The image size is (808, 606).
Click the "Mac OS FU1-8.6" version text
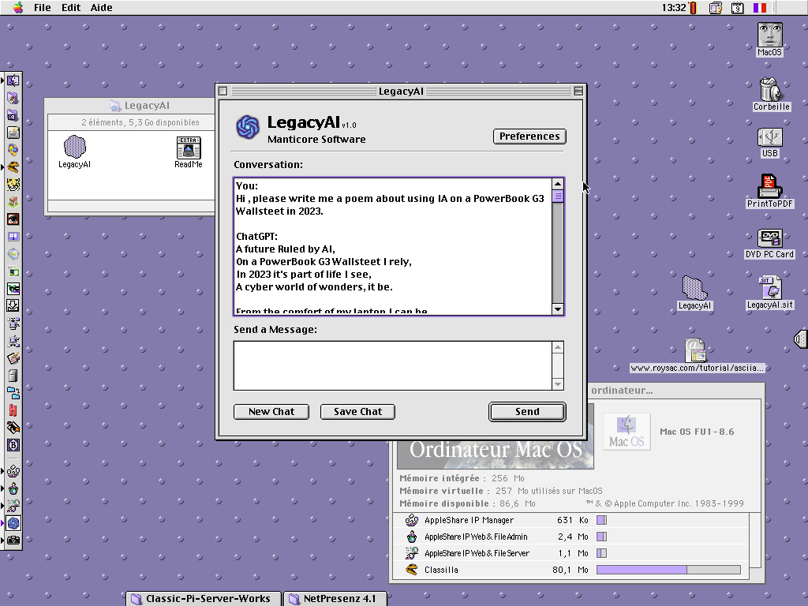[697, 432]
